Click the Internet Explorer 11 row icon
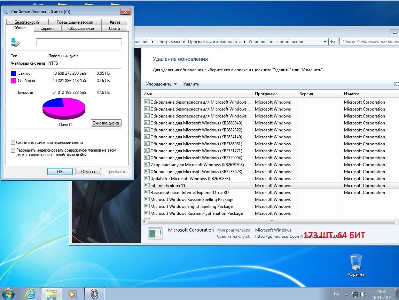399x300 pixels. [x=147, y=185]
